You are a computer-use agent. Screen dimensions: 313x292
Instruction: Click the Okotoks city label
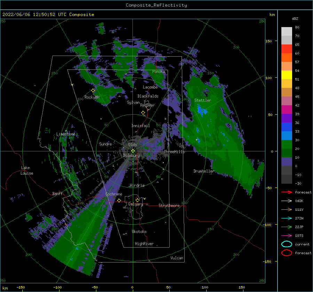pyautogui.click(x=139, y=232)
